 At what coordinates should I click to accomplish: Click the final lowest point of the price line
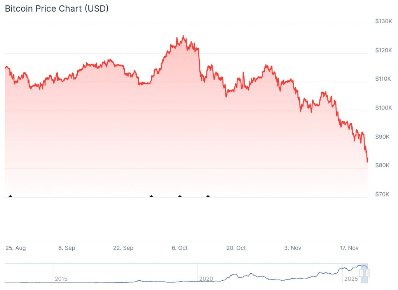[368, 162]
